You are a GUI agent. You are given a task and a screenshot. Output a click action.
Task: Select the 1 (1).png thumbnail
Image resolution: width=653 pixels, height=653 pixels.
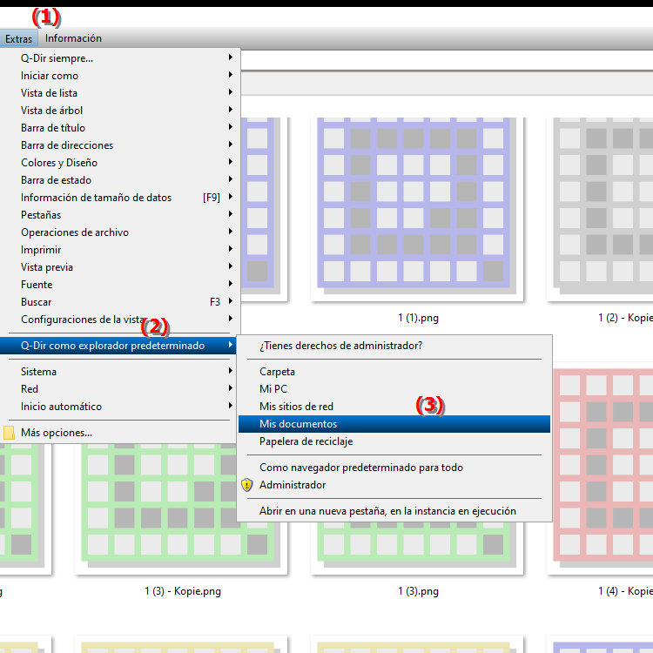tap(416, 209)
